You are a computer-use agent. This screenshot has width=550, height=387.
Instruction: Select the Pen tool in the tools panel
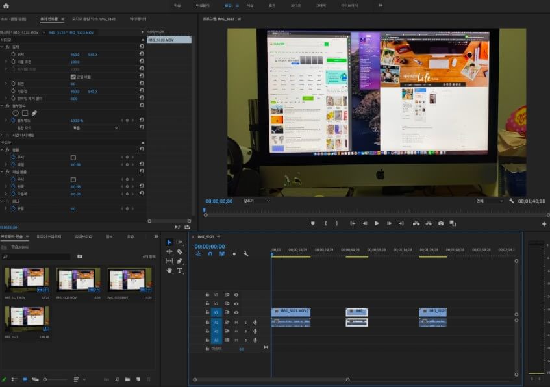click(x=179, y=261)
